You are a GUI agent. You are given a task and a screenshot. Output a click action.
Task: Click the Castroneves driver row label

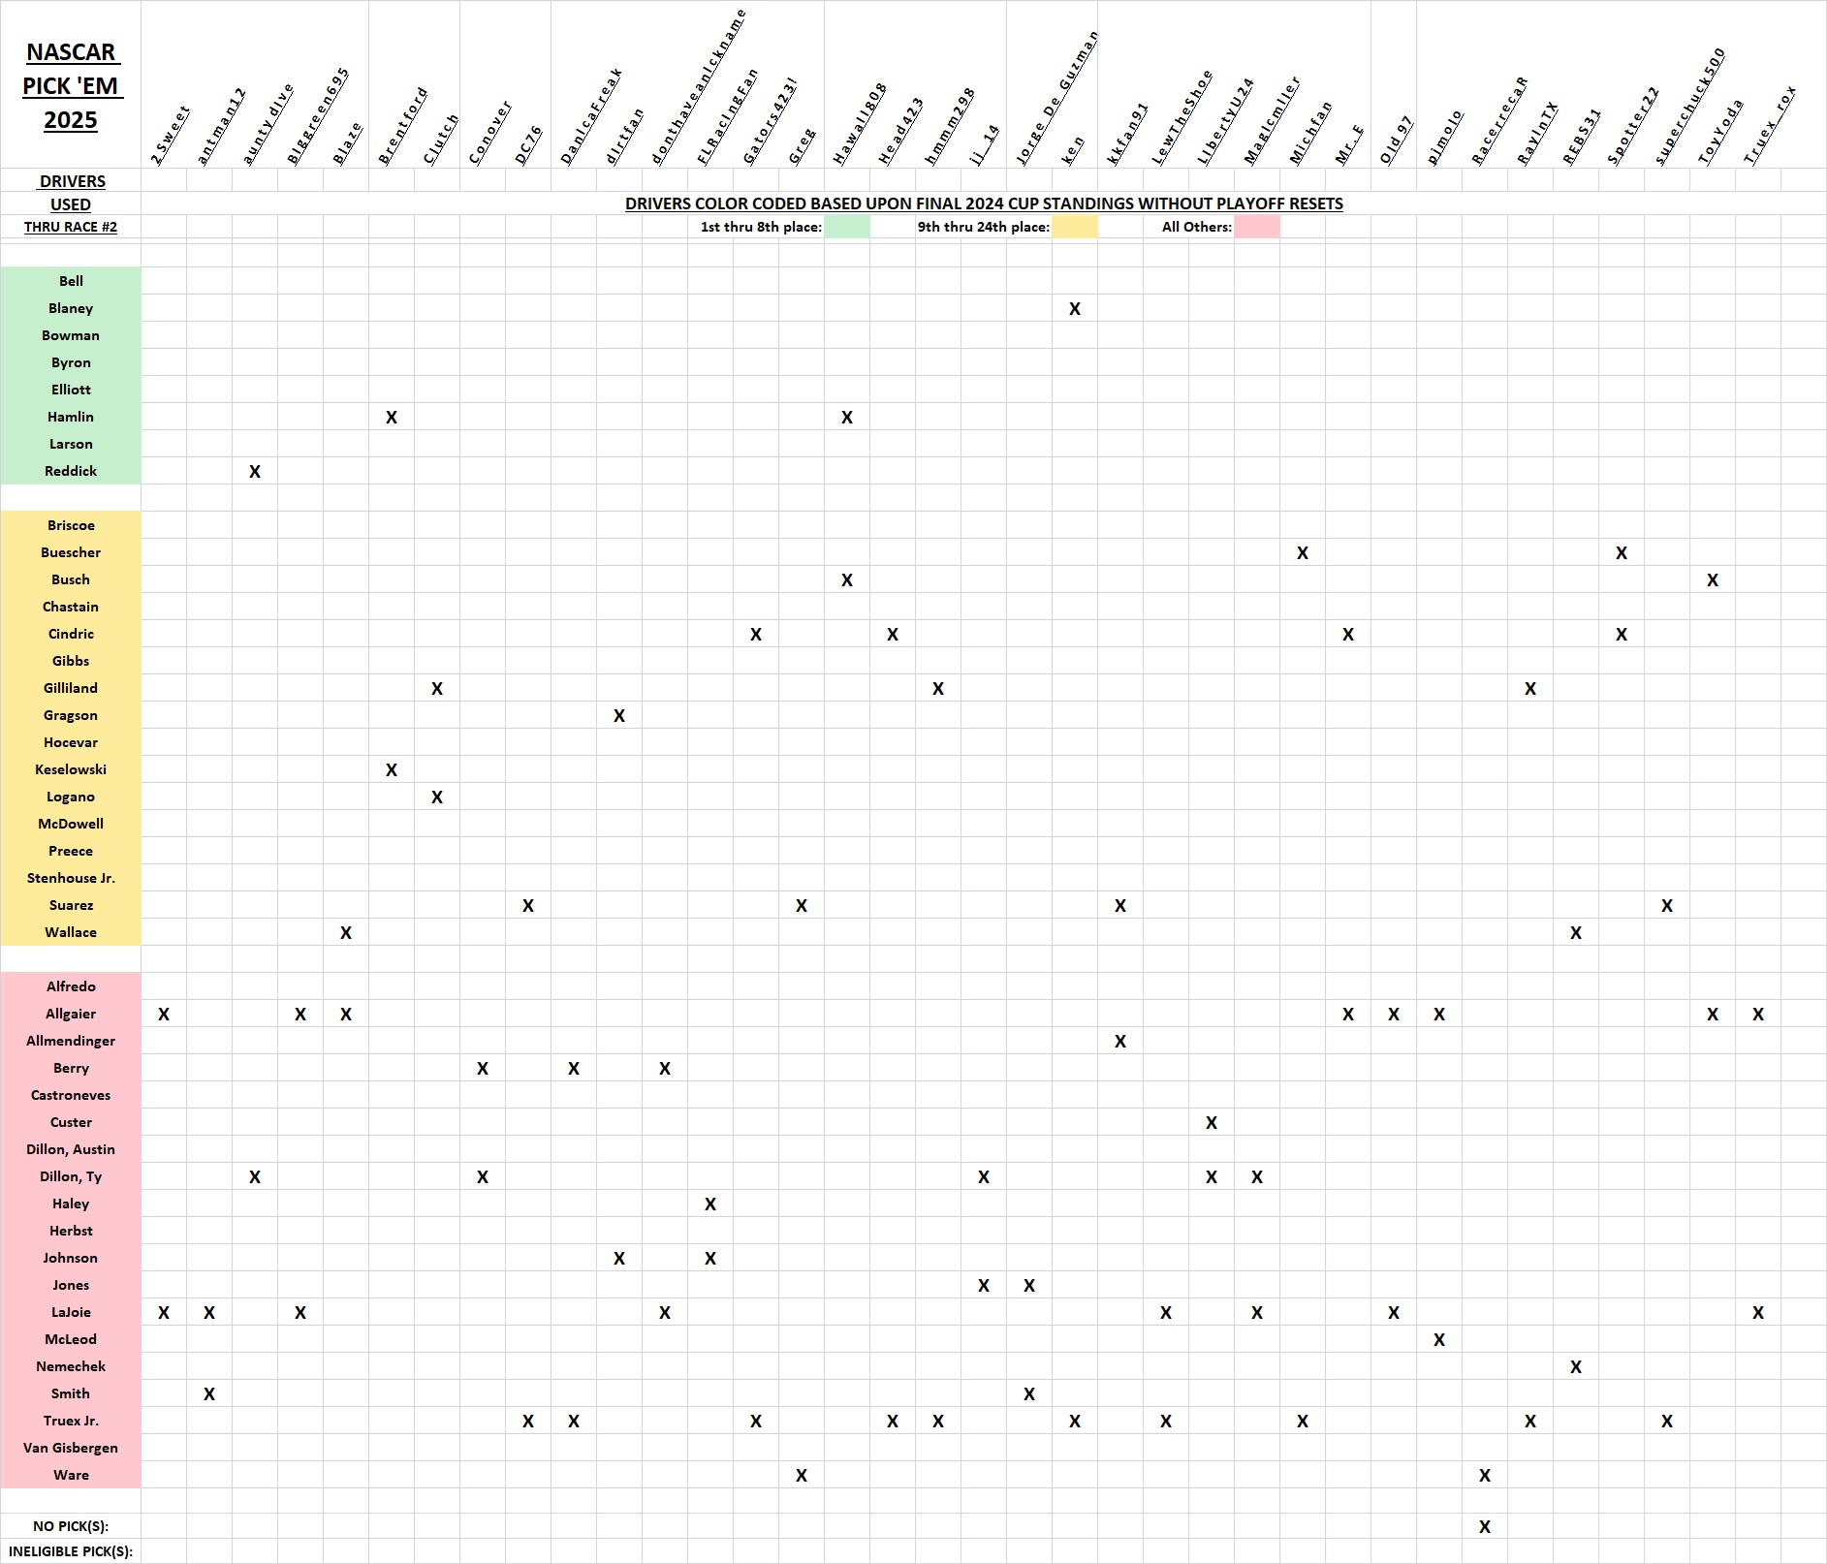pos(71,1095)
